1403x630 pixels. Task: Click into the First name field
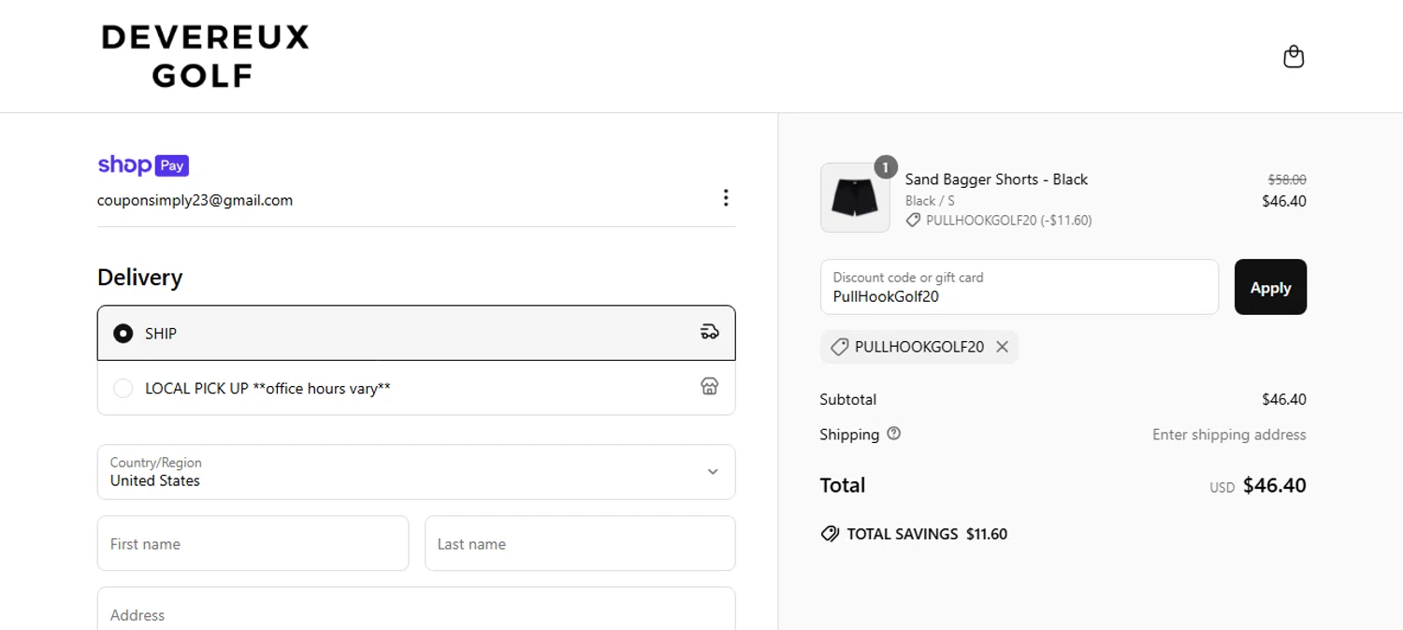253,543
